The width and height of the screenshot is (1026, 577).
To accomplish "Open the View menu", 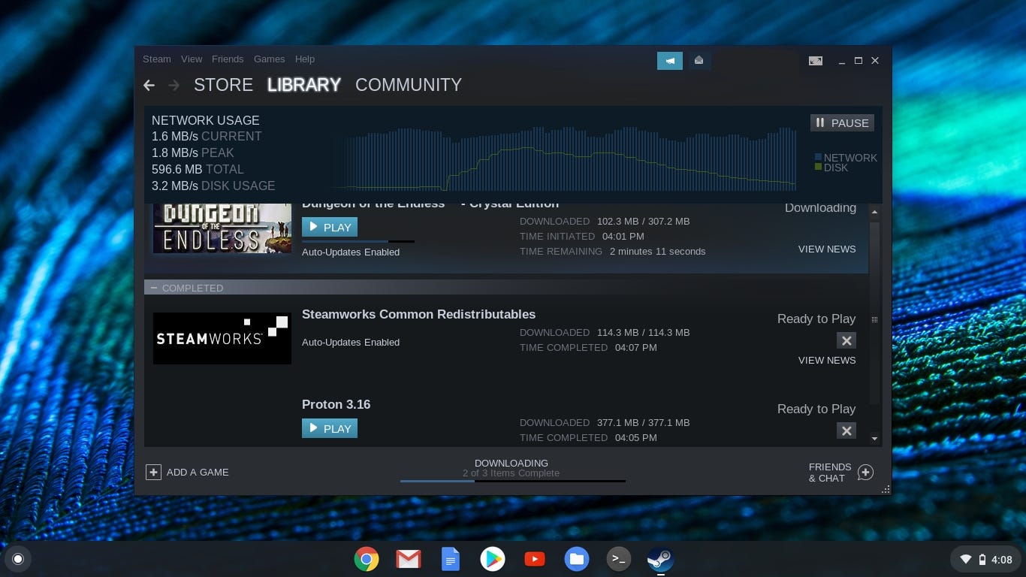I will pos(192,59).
